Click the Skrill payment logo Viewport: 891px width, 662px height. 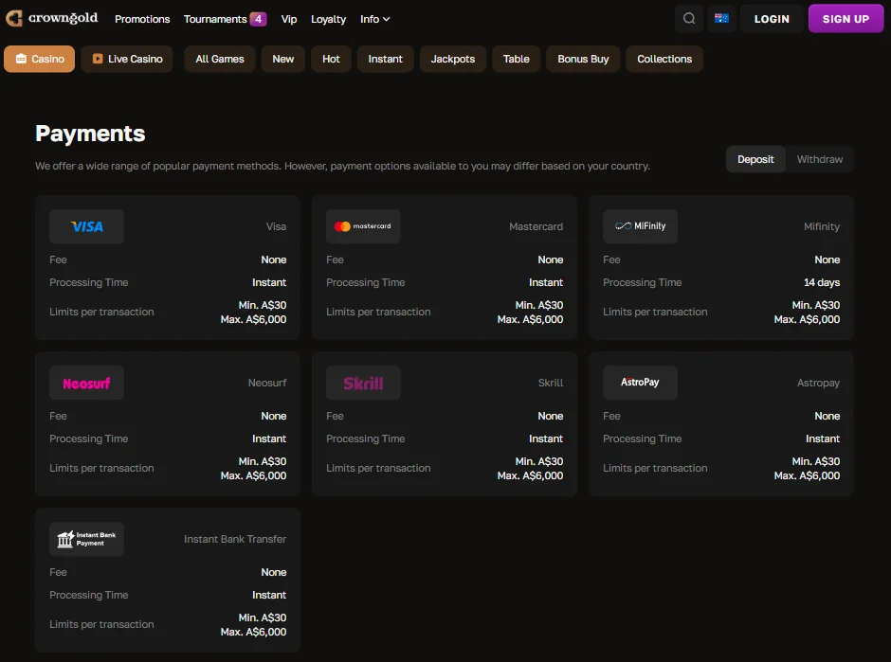point(363,382)
